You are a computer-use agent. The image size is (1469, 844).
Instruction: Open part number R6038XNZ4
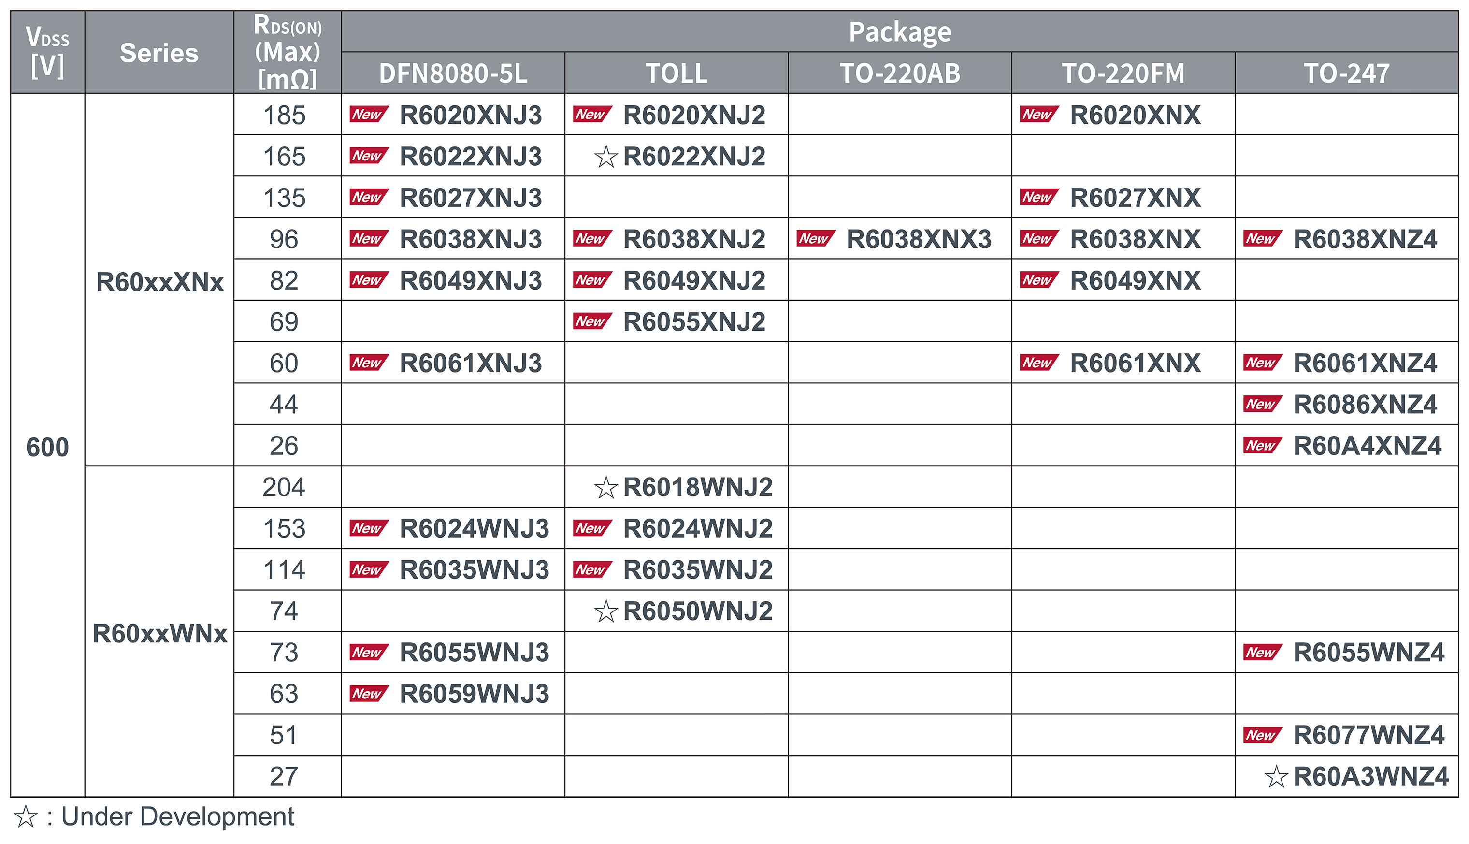[1365, 239]
